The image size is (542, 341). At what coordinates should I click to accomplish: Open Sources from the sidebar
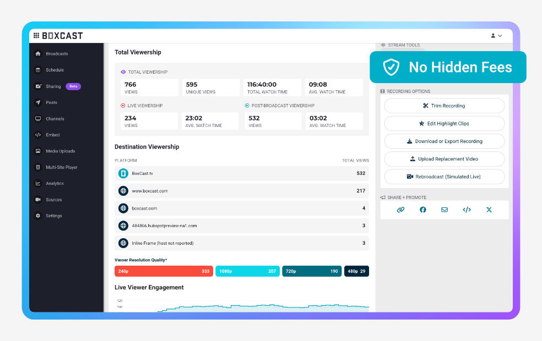click(54, 200)
